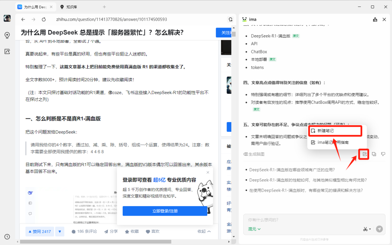Image resolution: width=392 pixels, height=245 pixels.
Task: Open 186 条评论 comments
Action: tap(84, 232)
